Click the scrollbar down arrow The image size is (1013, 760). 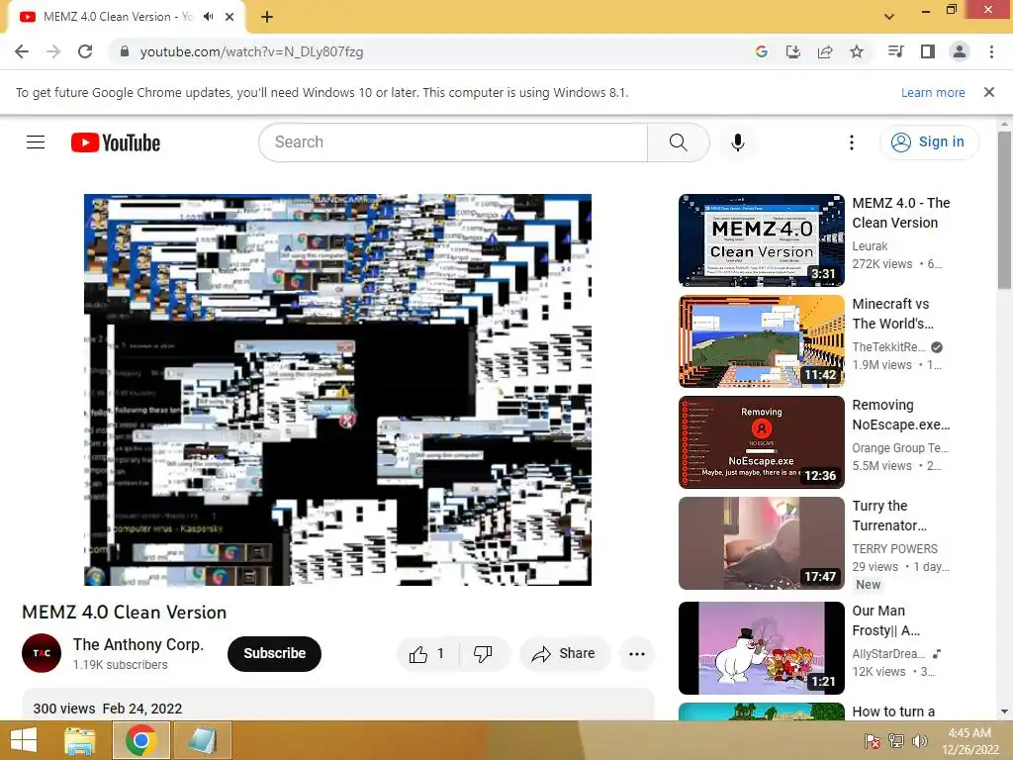point(1004,712)
